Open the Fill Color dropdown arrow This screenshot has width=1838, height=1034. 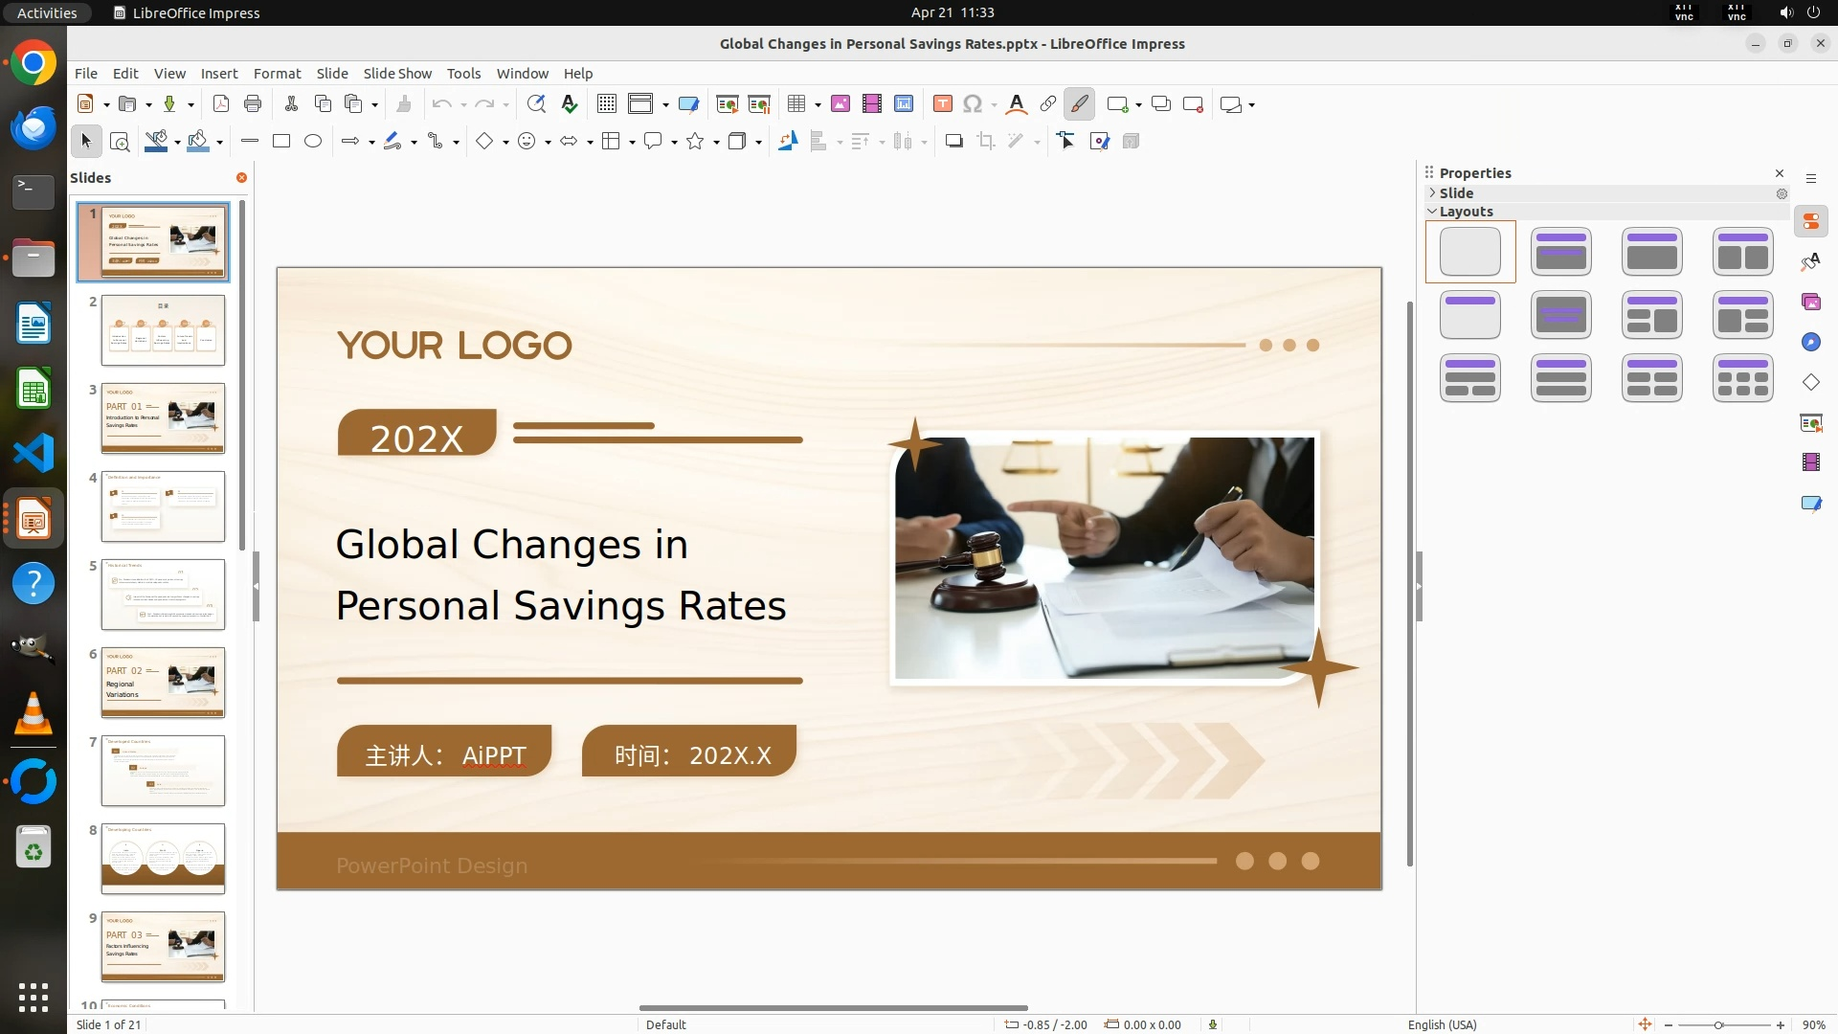(220, 143)
